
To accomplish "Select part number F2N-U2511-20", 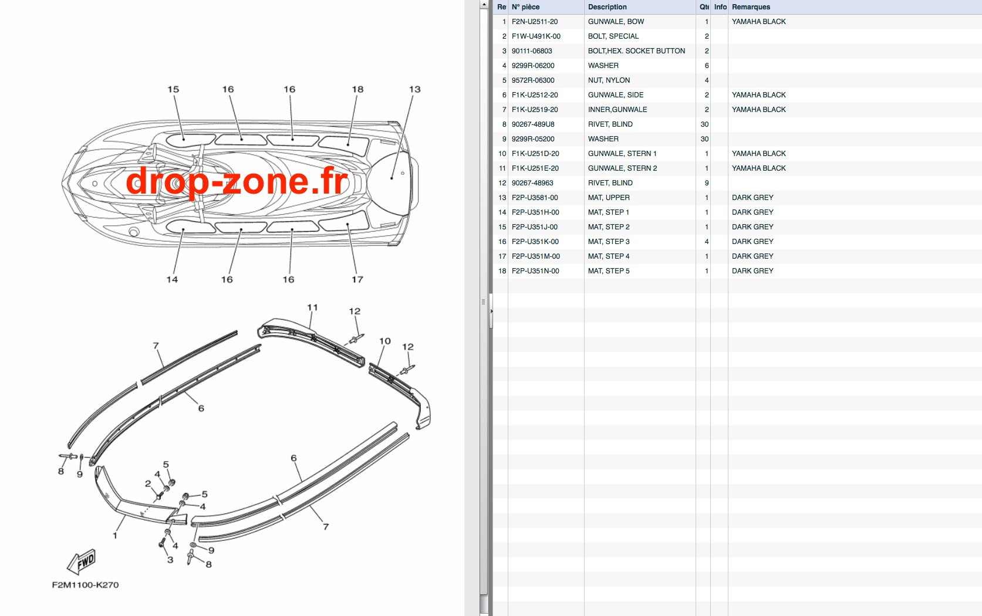I will click(x=535, y=22).
